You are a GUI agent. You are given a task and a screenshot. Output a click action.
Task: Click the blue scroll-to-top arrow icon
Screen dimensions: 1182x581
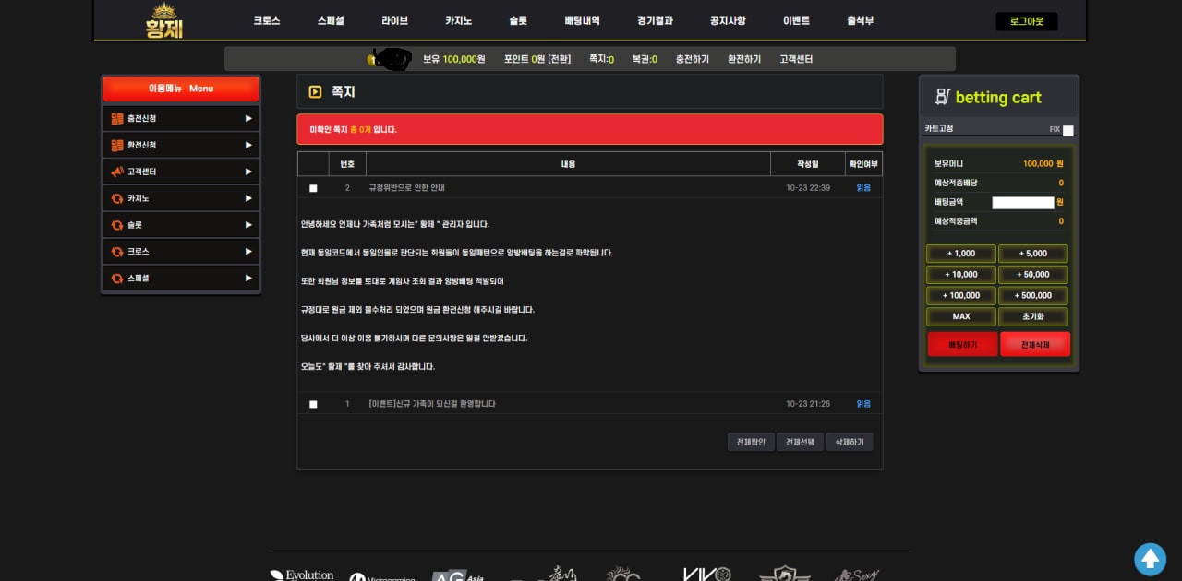point(1150,559)
